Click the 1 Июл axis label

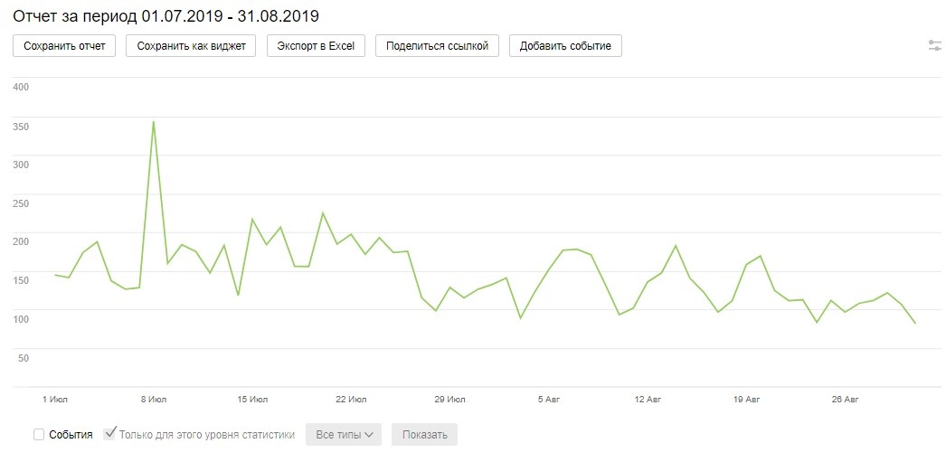pyautogui.click(x=55, y=400)
